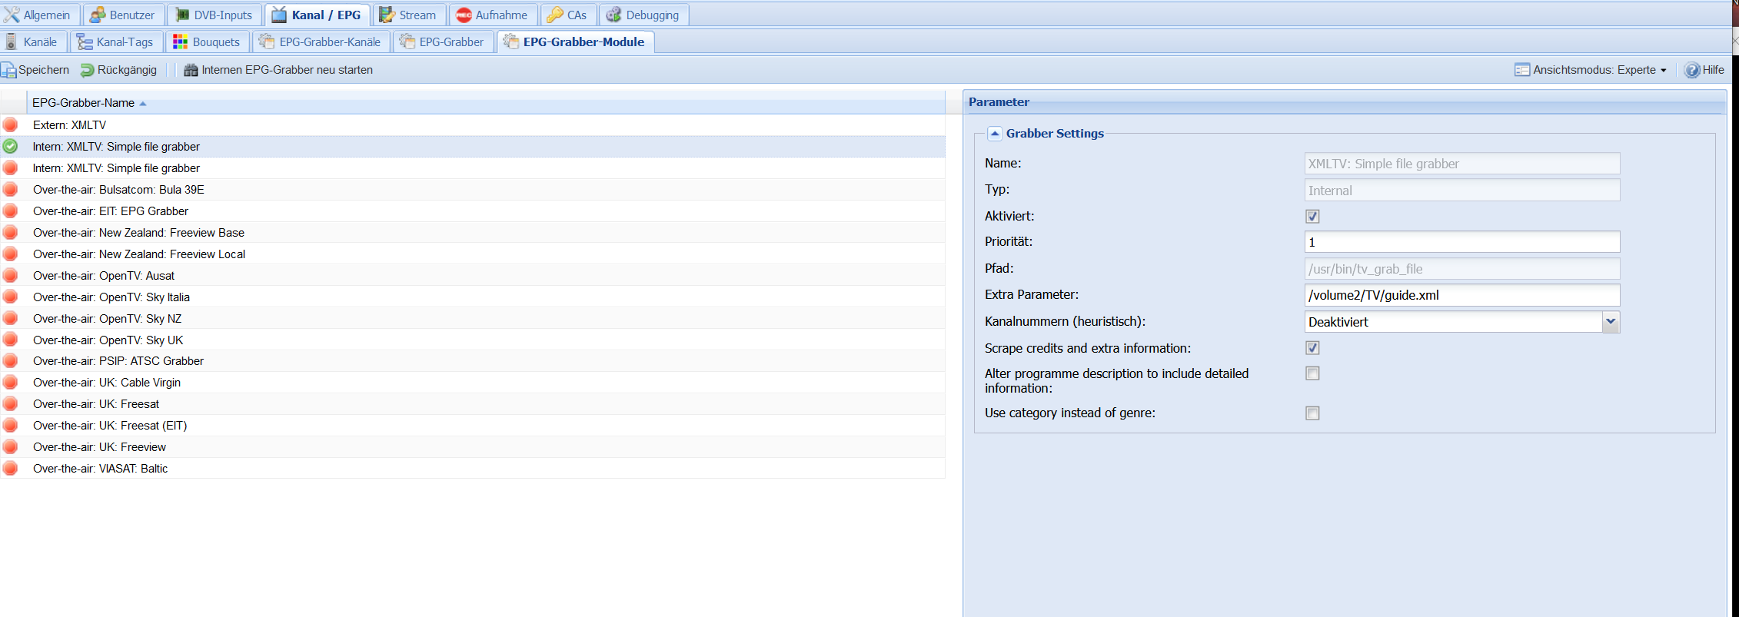Select Over-the-air: New Zealand: Freeview Local
The image size is (1739, 617).
tap(473, 254)
